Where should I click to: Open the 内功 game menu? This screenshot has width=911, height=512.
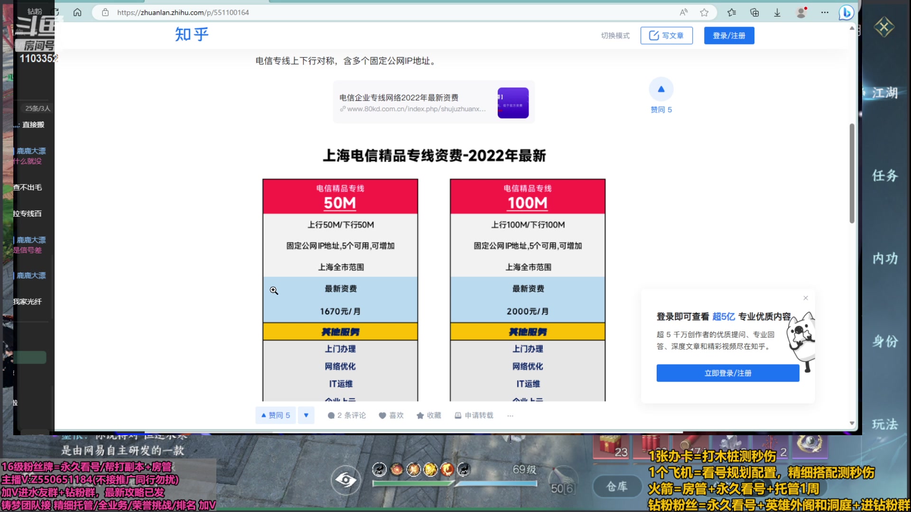coord(885,258)
